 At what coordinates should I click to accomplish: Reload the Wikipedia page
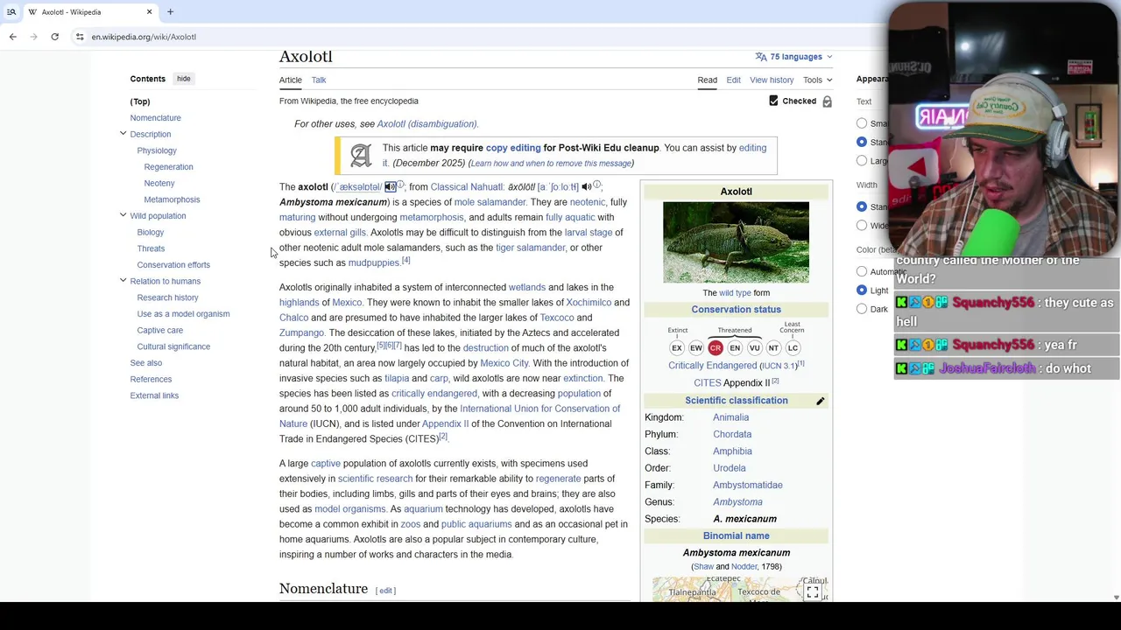54,37
